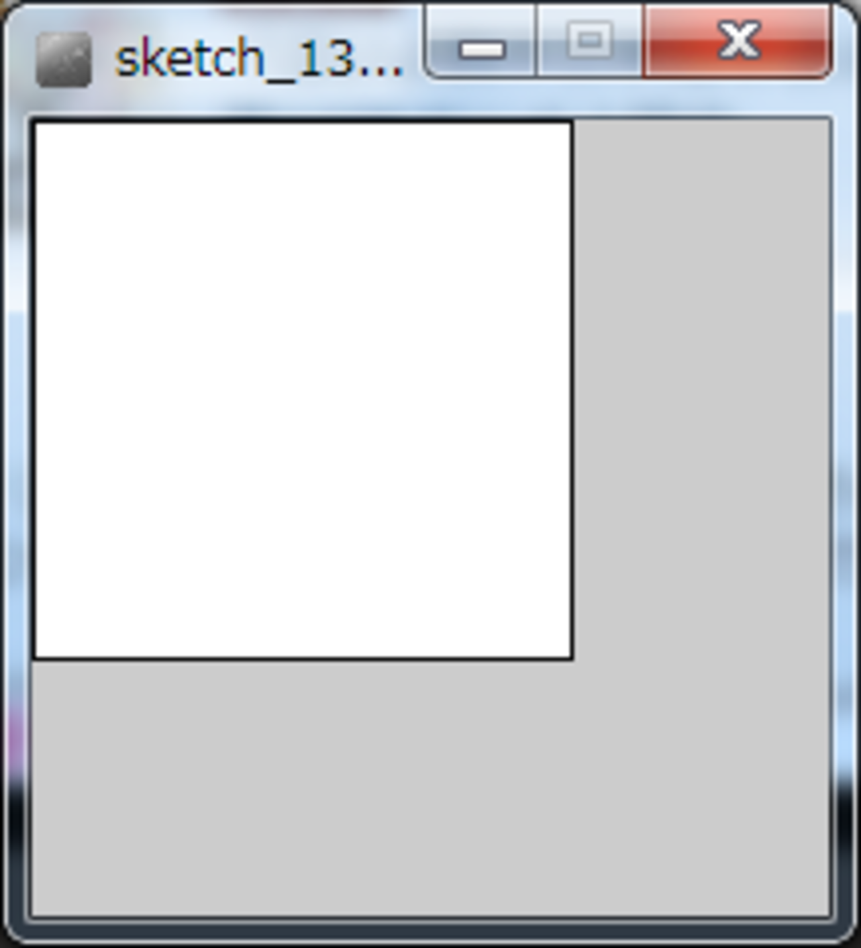
Task: Click the gray canvas below the white square
Action: (430, 788)
